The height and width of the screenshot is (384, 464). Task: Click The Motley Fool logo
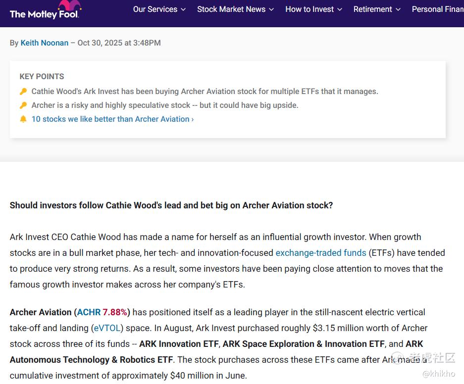tap(44, 13)
